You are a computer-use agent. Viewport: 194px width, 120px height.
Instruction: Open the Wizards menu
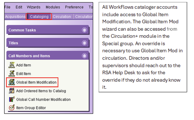pyautogui.click(x=34, y=7)
